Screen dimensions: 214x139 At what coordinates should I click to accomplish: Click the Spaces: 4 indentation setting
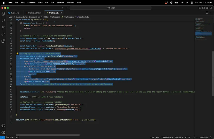(179, 137)
